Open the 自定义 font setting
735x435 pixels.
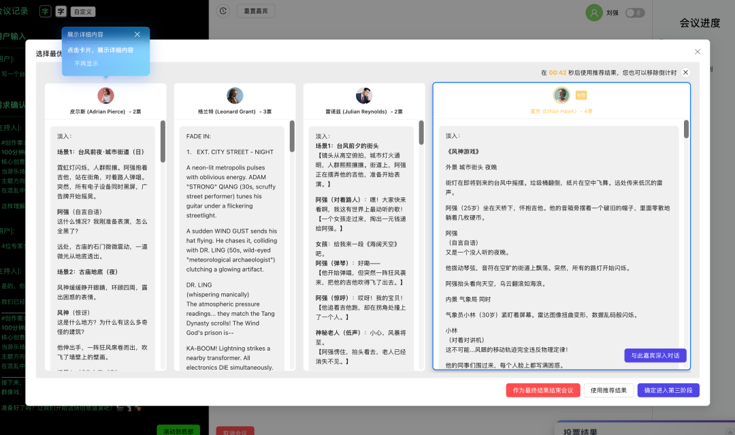pyautogui.click(x=82, y=12)
